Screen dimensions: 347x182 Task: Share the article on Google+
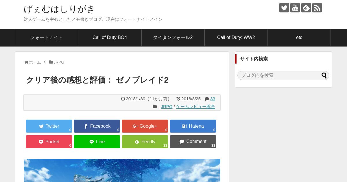(x=145, y=126)
